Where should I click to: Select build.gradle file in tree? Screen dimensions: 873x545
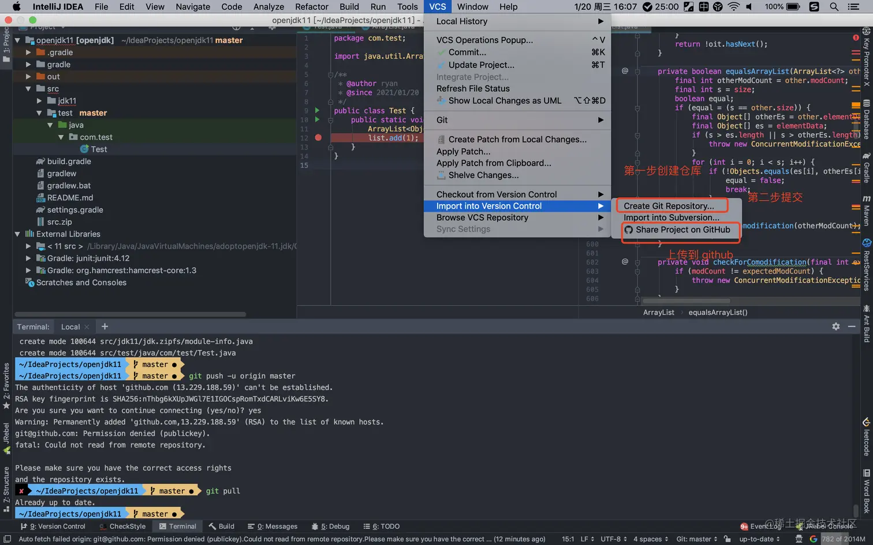pos(69,161)
